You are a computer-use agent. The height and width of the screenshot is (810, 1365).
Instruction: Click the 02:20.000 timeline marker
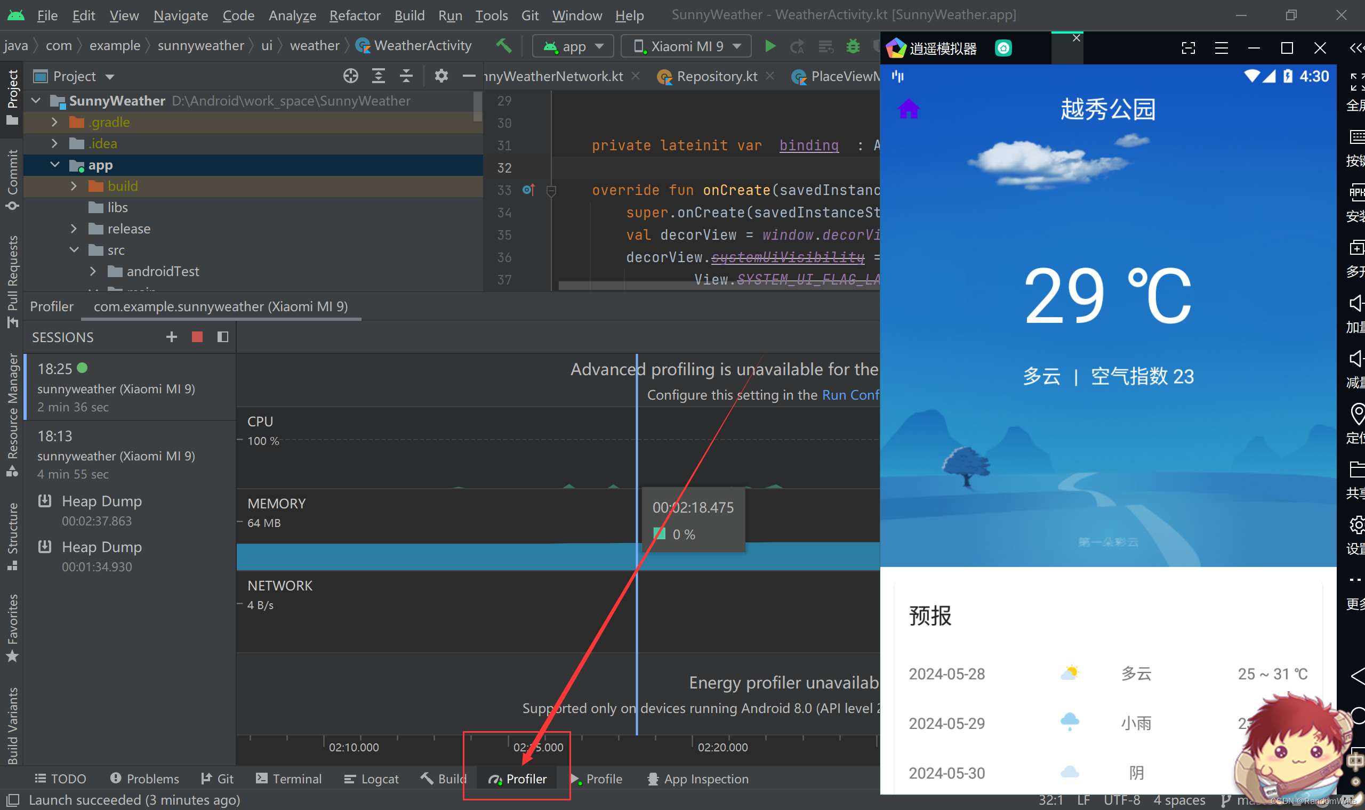point(722,747)
